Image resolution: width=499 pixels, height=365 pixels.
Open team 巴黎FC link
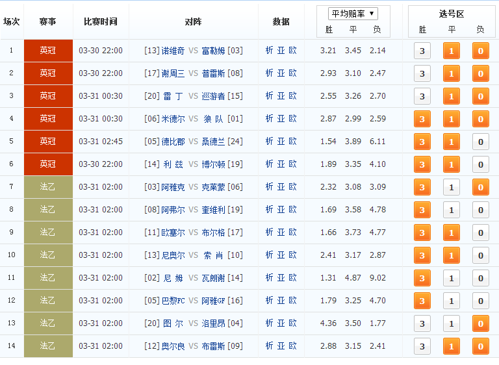pos(173,301)
